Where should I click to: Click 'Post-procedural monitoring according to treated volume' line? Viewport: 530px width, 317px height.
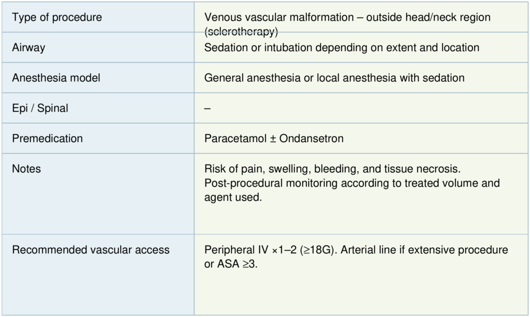[352, 183]
